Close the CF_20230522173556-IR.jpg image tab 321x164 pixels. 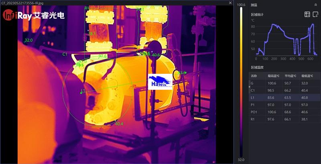point(230,3)
